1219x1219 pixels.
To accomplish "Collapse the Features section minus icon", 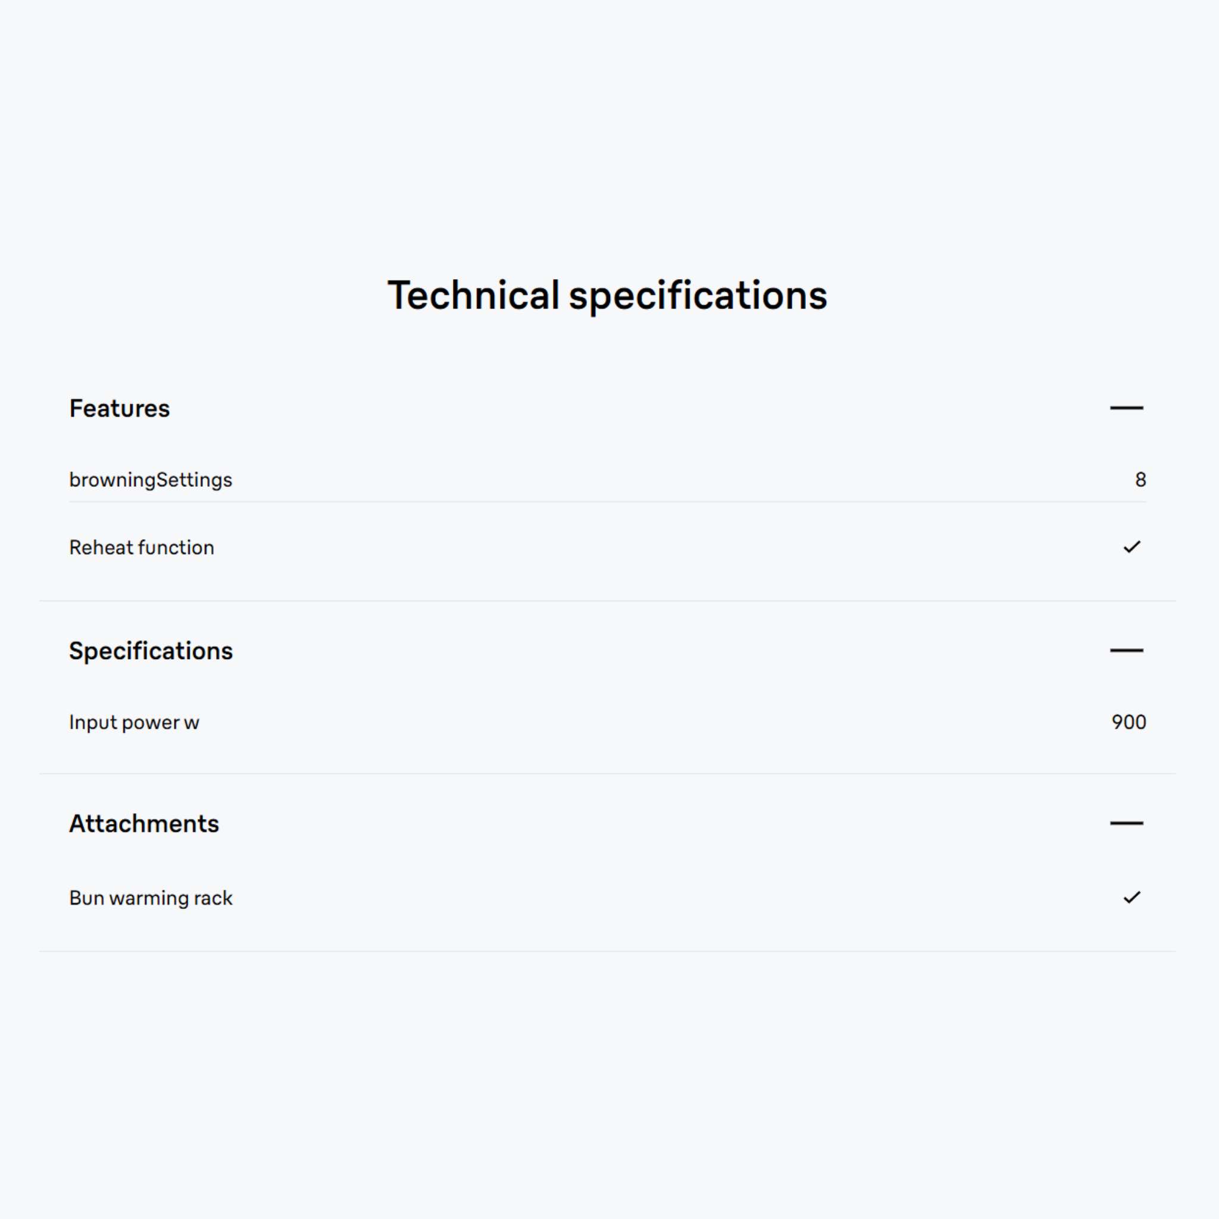I will click(x=1126, y=408).
